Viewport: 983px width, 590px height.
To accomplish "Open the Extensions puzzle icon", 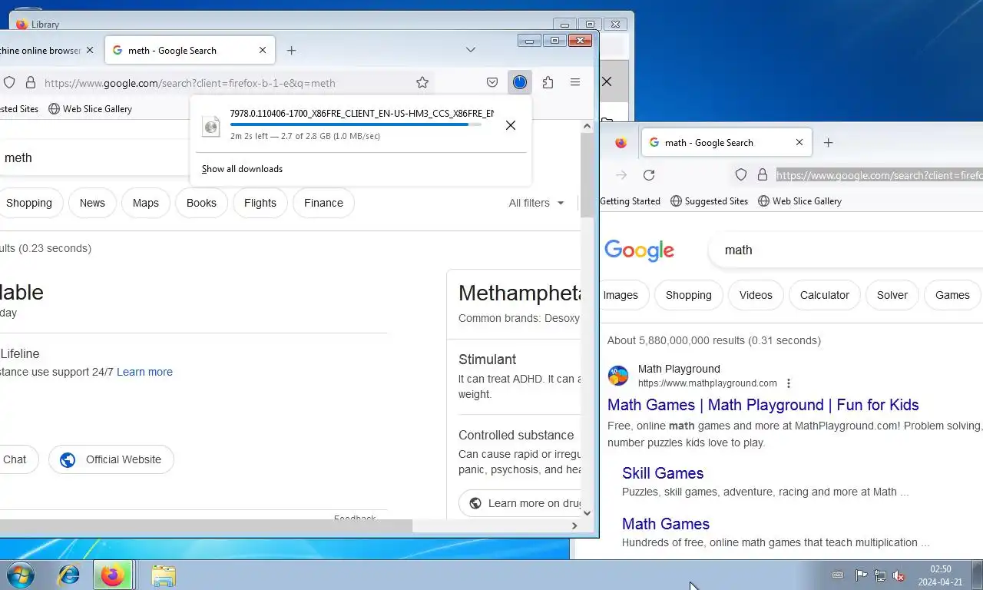I will pos(548,82).
